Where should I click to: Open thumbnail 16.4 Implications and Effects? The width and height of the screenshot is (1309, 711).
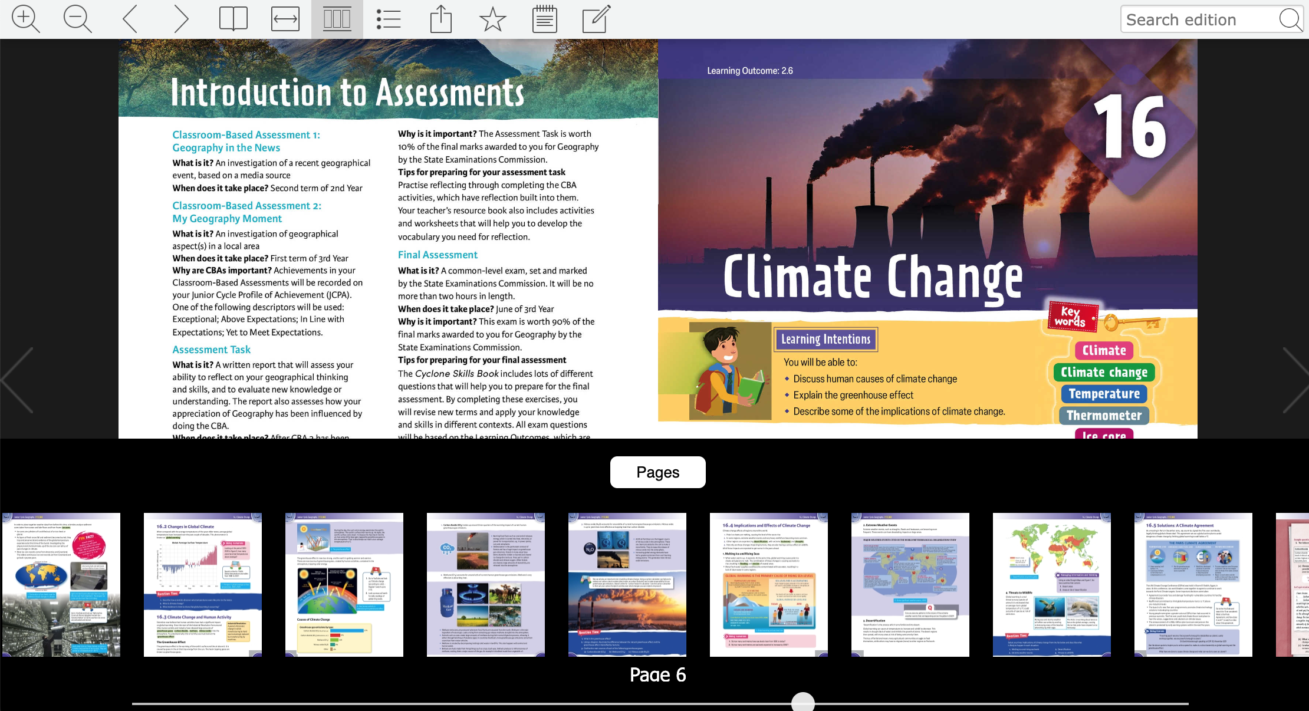(769, 585)
